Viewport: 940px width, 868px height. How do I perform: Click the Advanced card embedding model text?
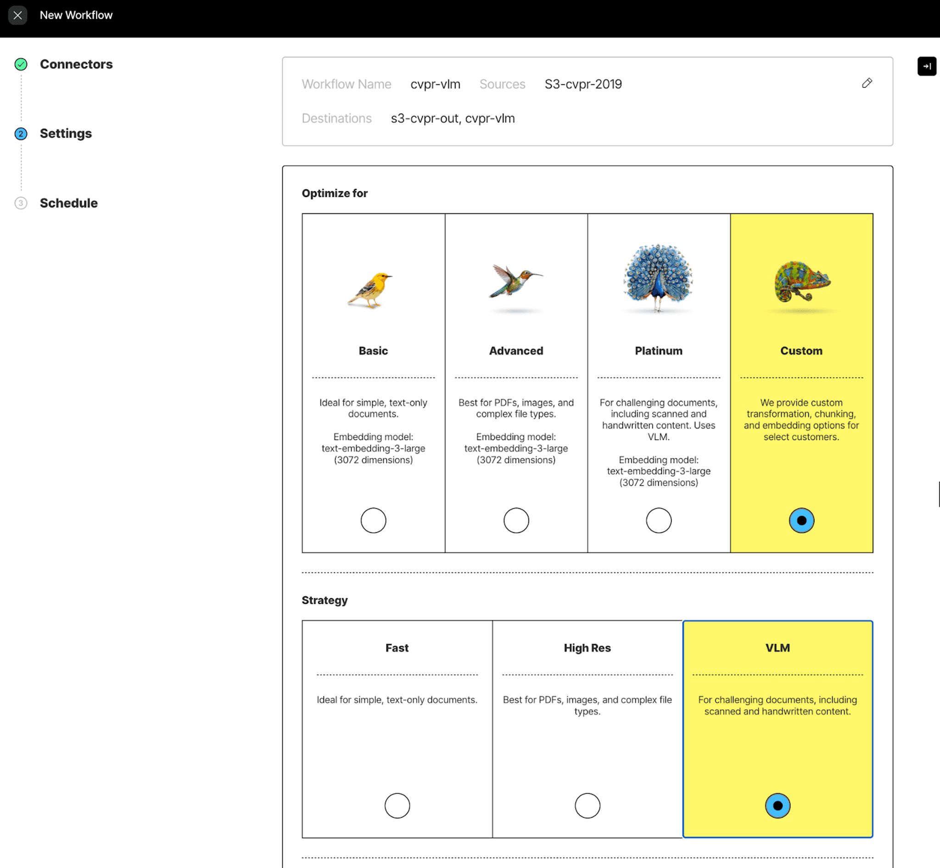(x=516, y=448)
